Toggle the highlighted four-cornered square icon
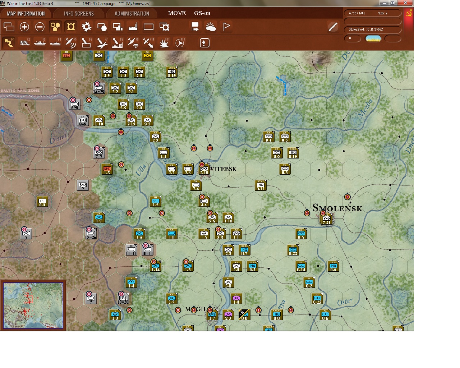The height and width of the screenshot is (368, 460). [71, 27]
